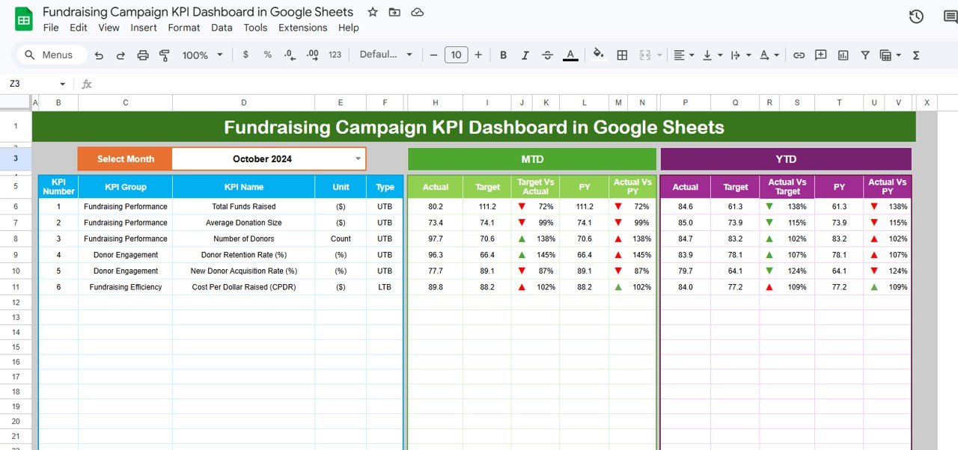
Task: Open the Tools menu
Action: 255,28
